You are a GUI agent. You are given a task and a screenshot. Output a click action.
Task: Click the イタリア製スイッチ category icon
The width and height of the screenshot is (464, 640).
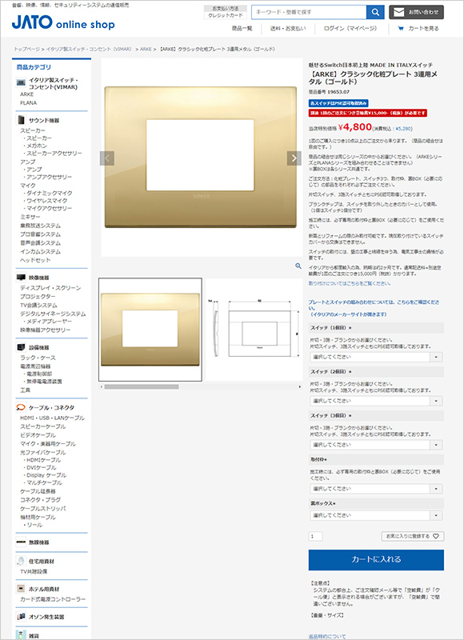tap(21, 83)
